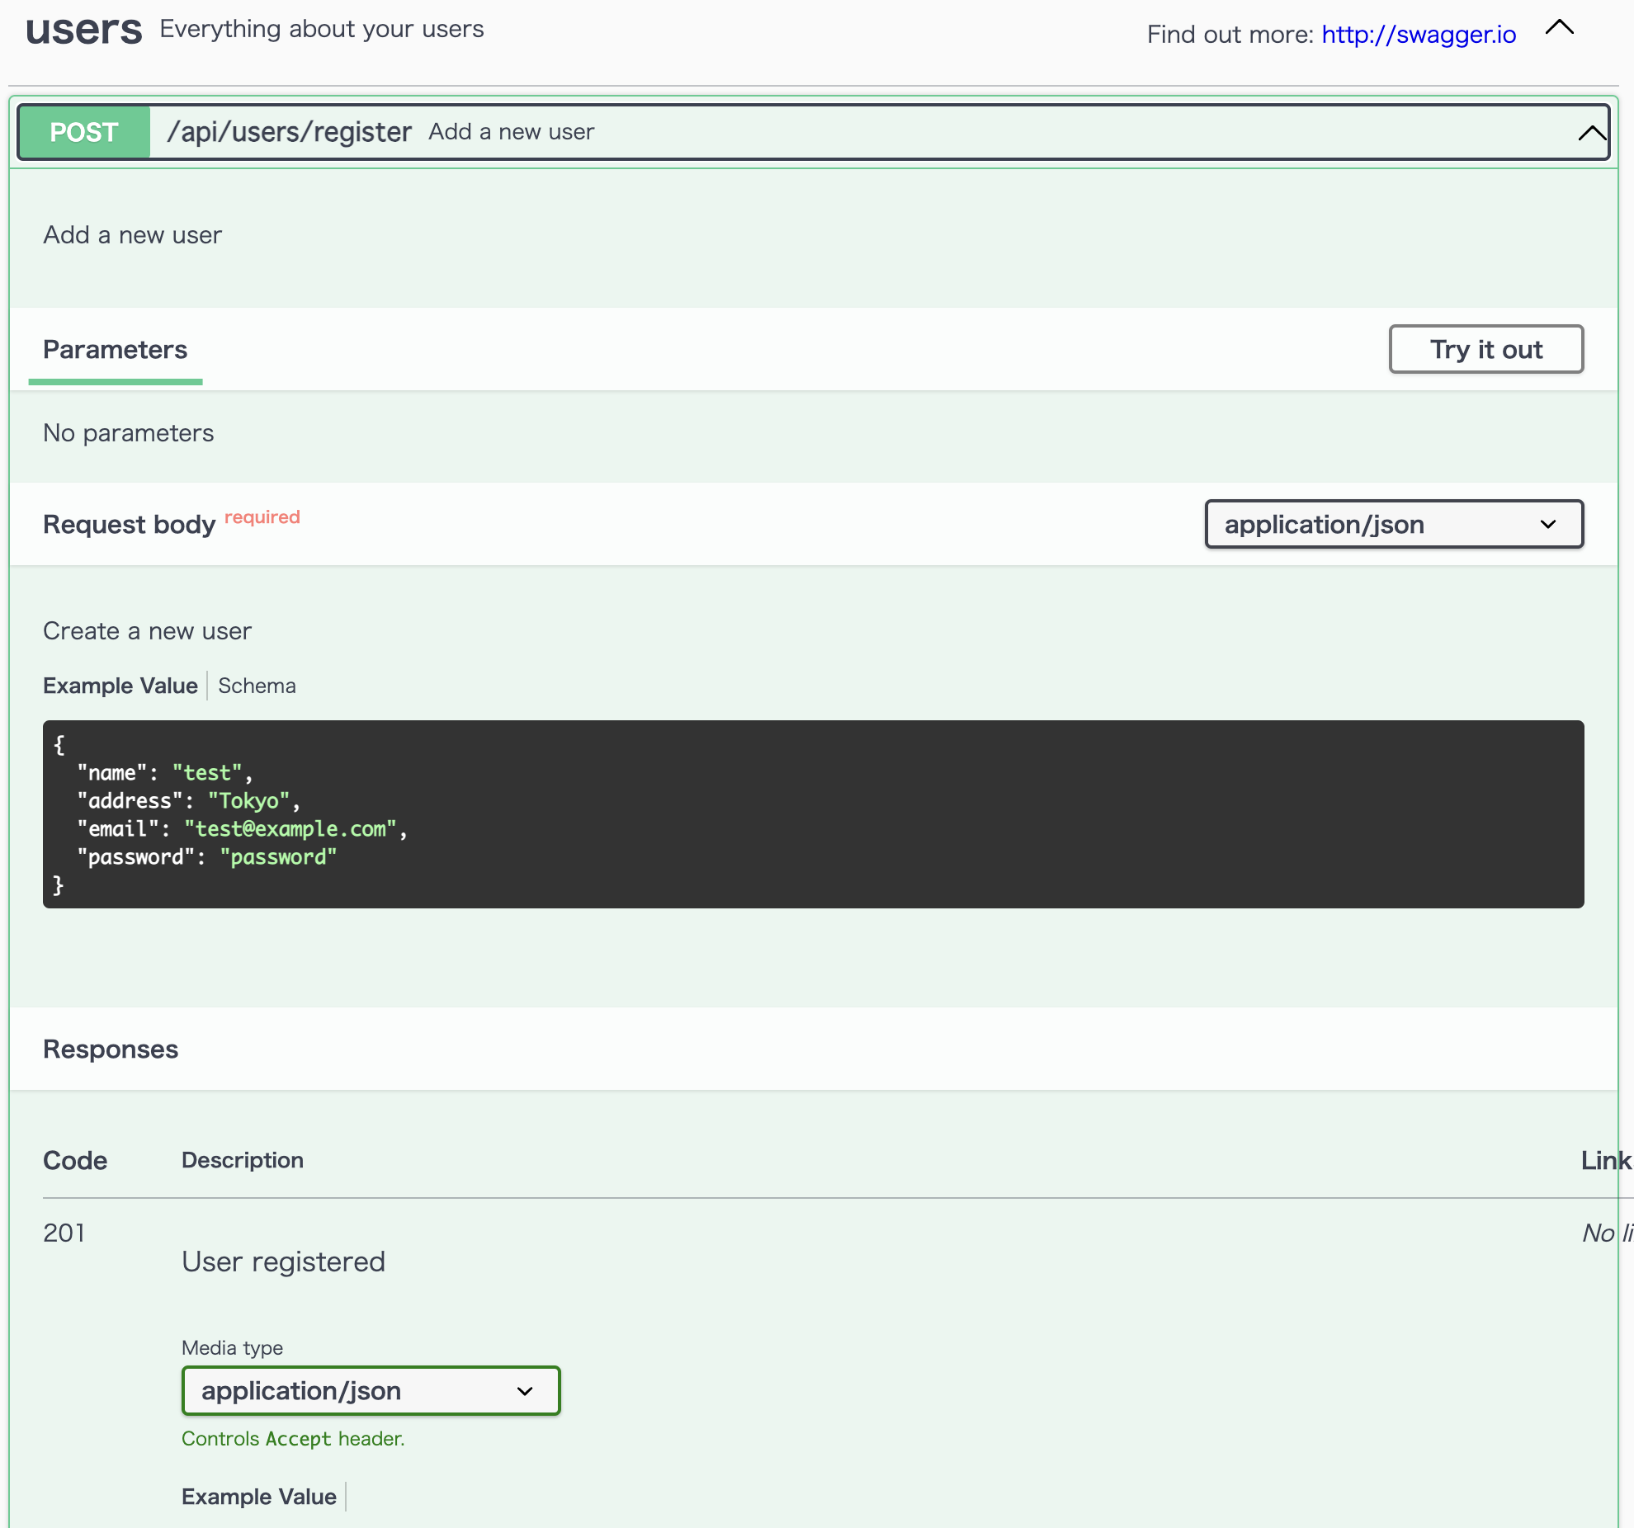The width and height of the screenshot is (1634, 1528).
Task: Click the Responses section header
Action: pos(111,1049)
